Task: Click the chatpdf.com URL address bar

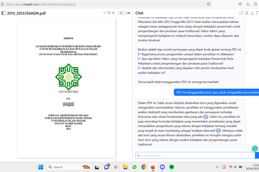Action: [x=104, y=4]
